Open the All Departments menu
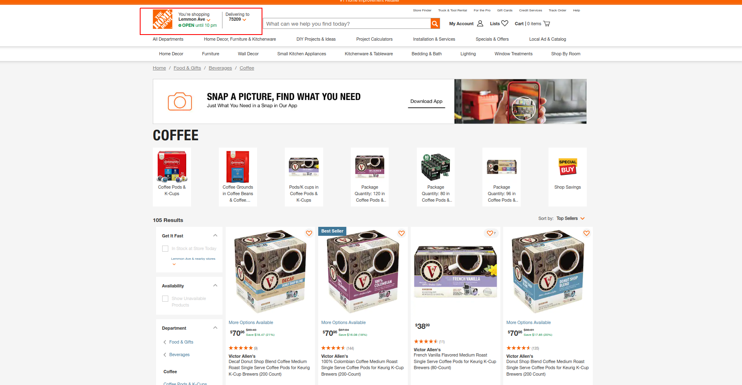The height and width of the screenshot is (385, 742). pos(168,39)
